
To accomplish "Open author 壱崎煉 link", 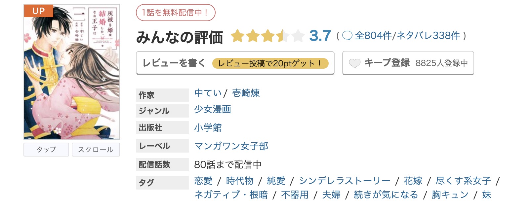I will 246,93.
